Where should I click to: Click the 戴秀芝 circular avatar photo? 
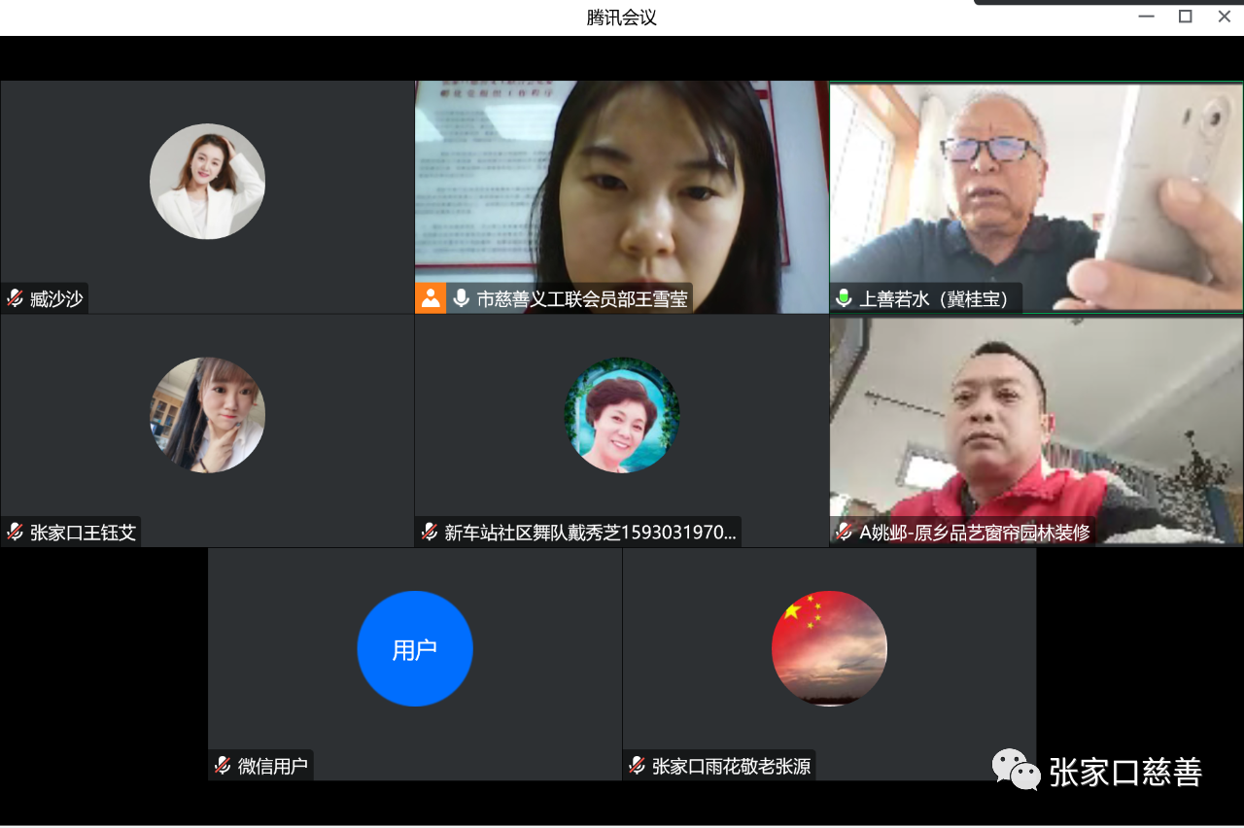[622, 415]
